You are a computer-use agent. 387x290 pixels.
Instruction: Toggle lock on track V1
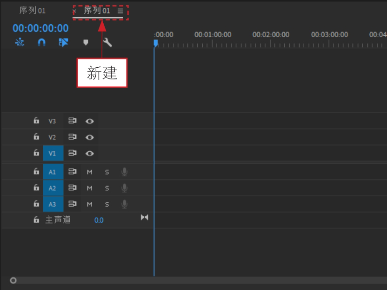tap(36, 153)
